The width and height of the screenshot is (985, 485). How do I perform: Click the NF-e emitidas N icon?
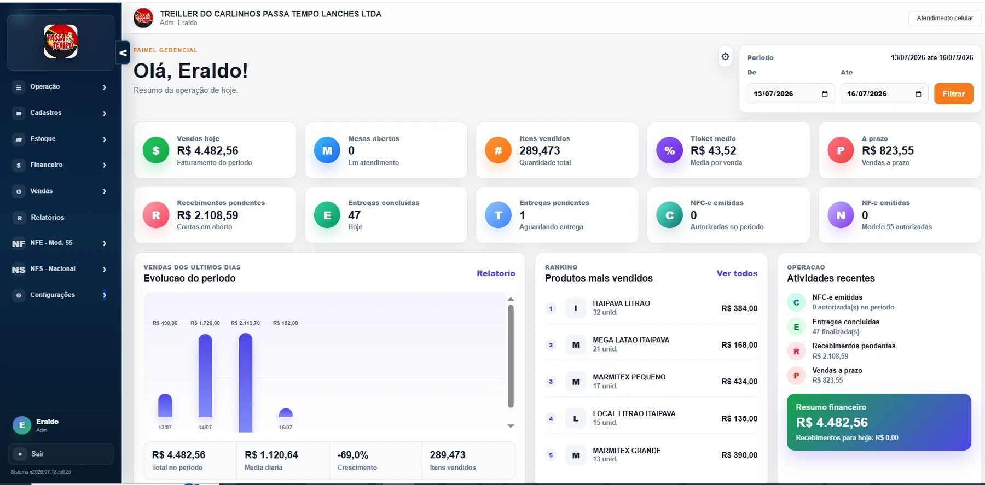point(841,215)
